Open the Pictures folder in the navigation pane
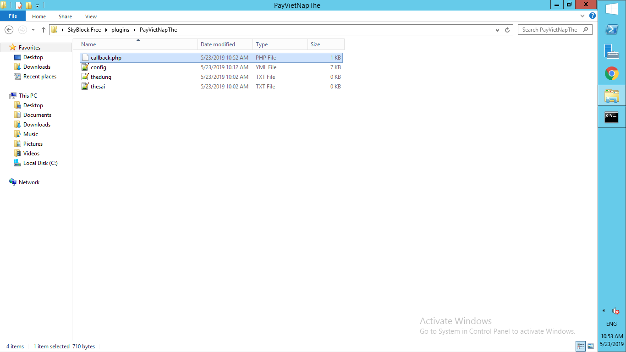The image size is (626, 352). tap(33, 144)
